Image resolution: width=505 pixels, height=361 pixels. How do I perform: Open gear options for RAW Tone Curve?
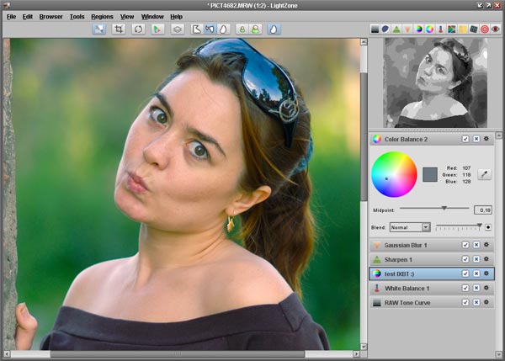(x=486, y=302)
